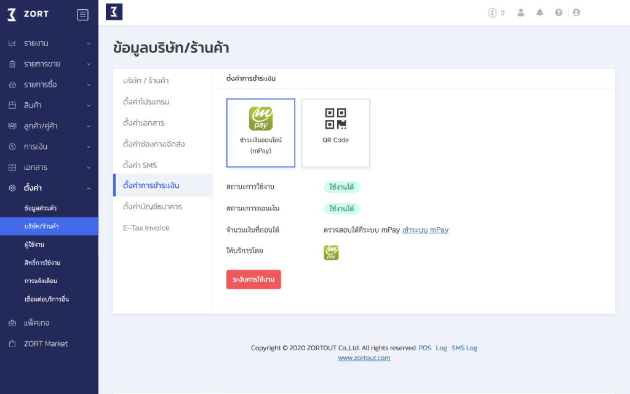Expand the รายการขาย menu chevron
The width and height of the screenshot is (630, 394).
pos(89,64)
